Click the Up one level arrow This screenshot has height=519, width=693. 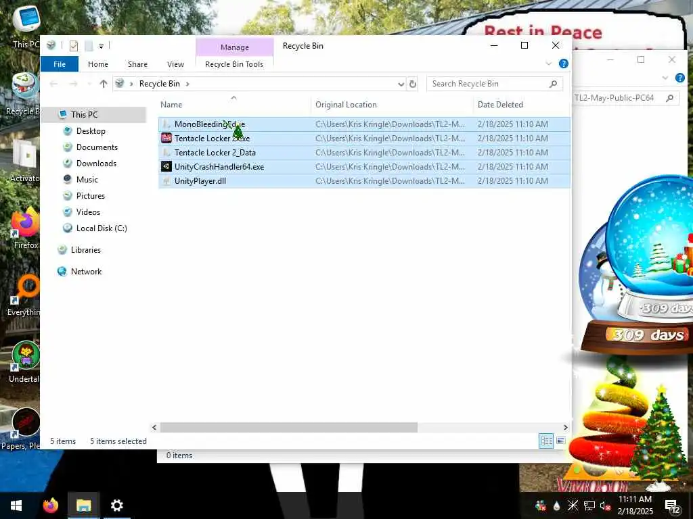pos(104,84)
